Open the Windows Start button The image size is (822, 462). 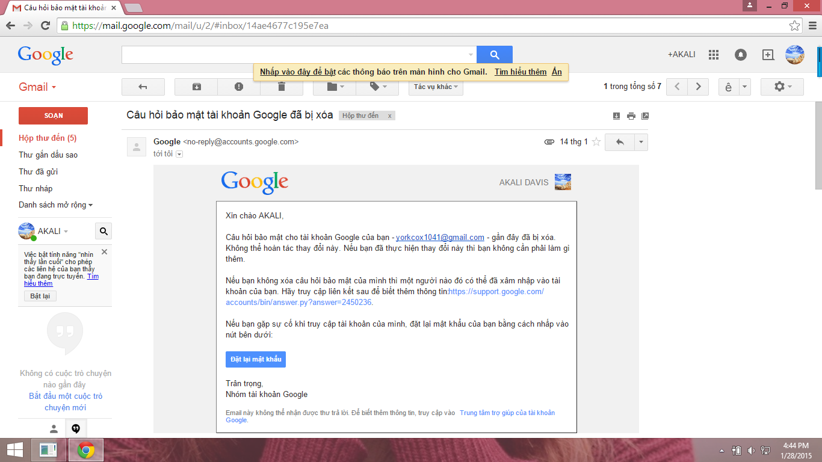pyautogui.click(x=15, y=450)
